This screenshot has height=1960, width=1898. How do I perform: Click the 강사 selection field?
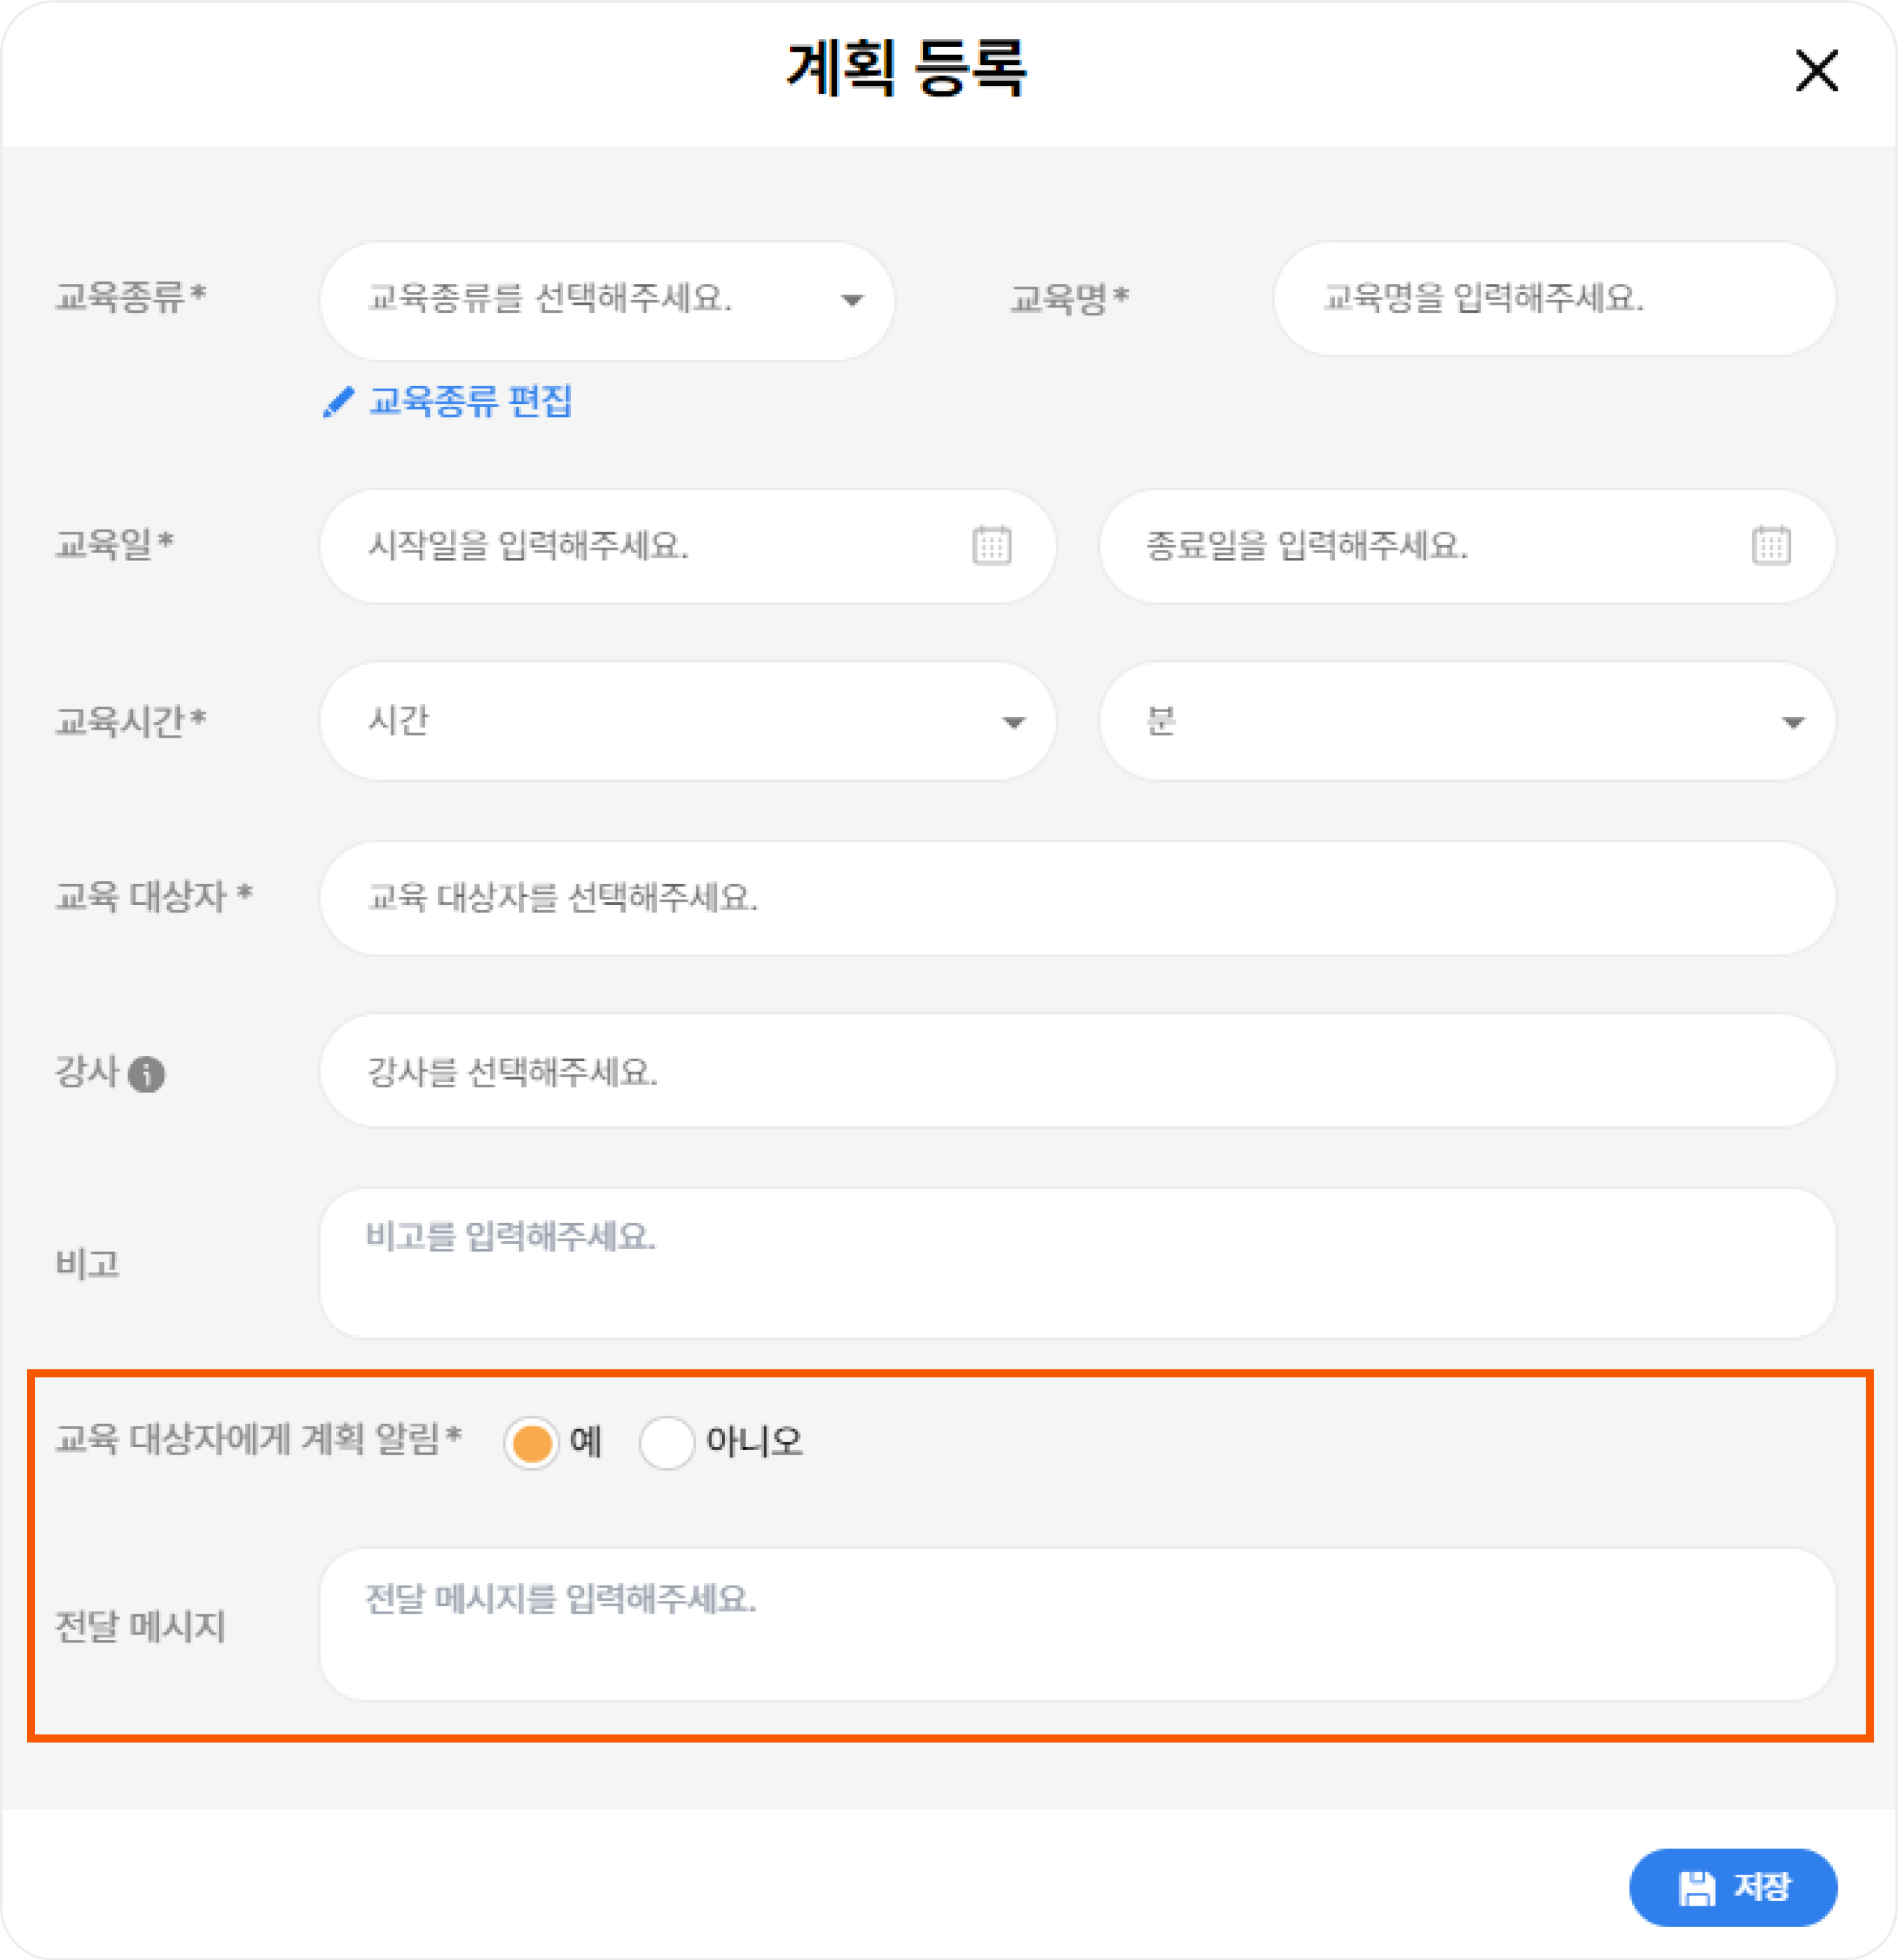pyautogui.click(x=1078, y=1071)
